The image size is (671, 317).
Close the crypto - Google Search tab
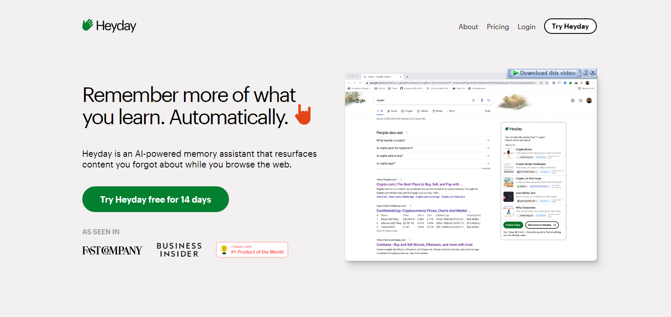tap(400, 77)
